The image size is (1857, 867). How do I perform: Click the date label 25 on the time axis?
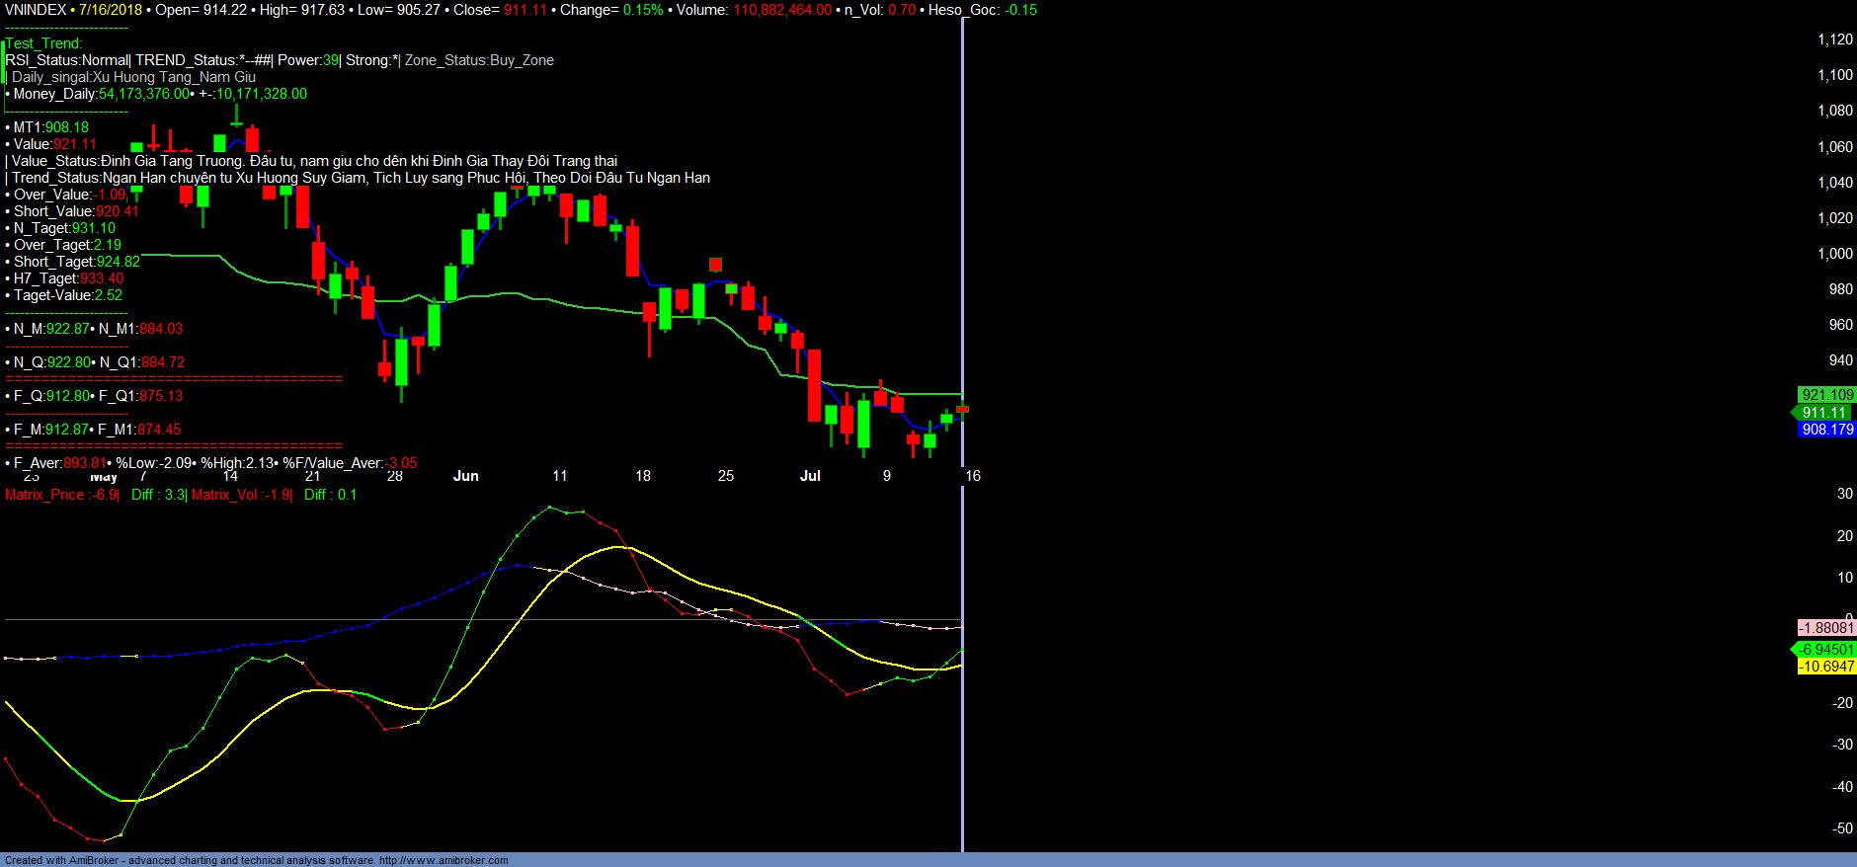tap(725, 476)
